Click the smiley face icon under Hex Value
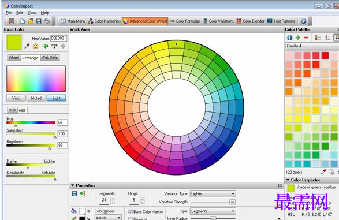This screenshot has height=220, width=339. 35,46
